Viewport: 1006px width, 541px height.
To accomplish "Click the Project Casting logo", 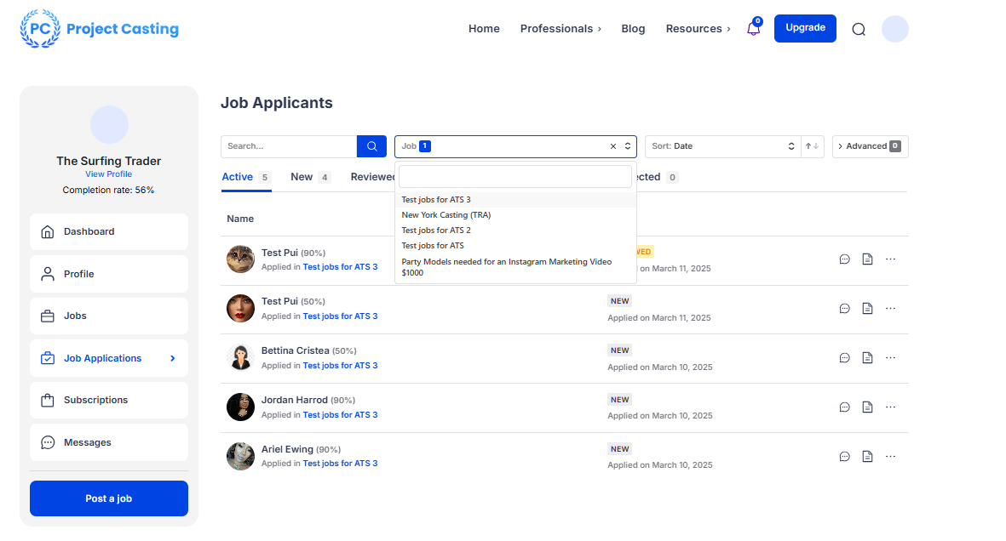I will click(100, 29).
